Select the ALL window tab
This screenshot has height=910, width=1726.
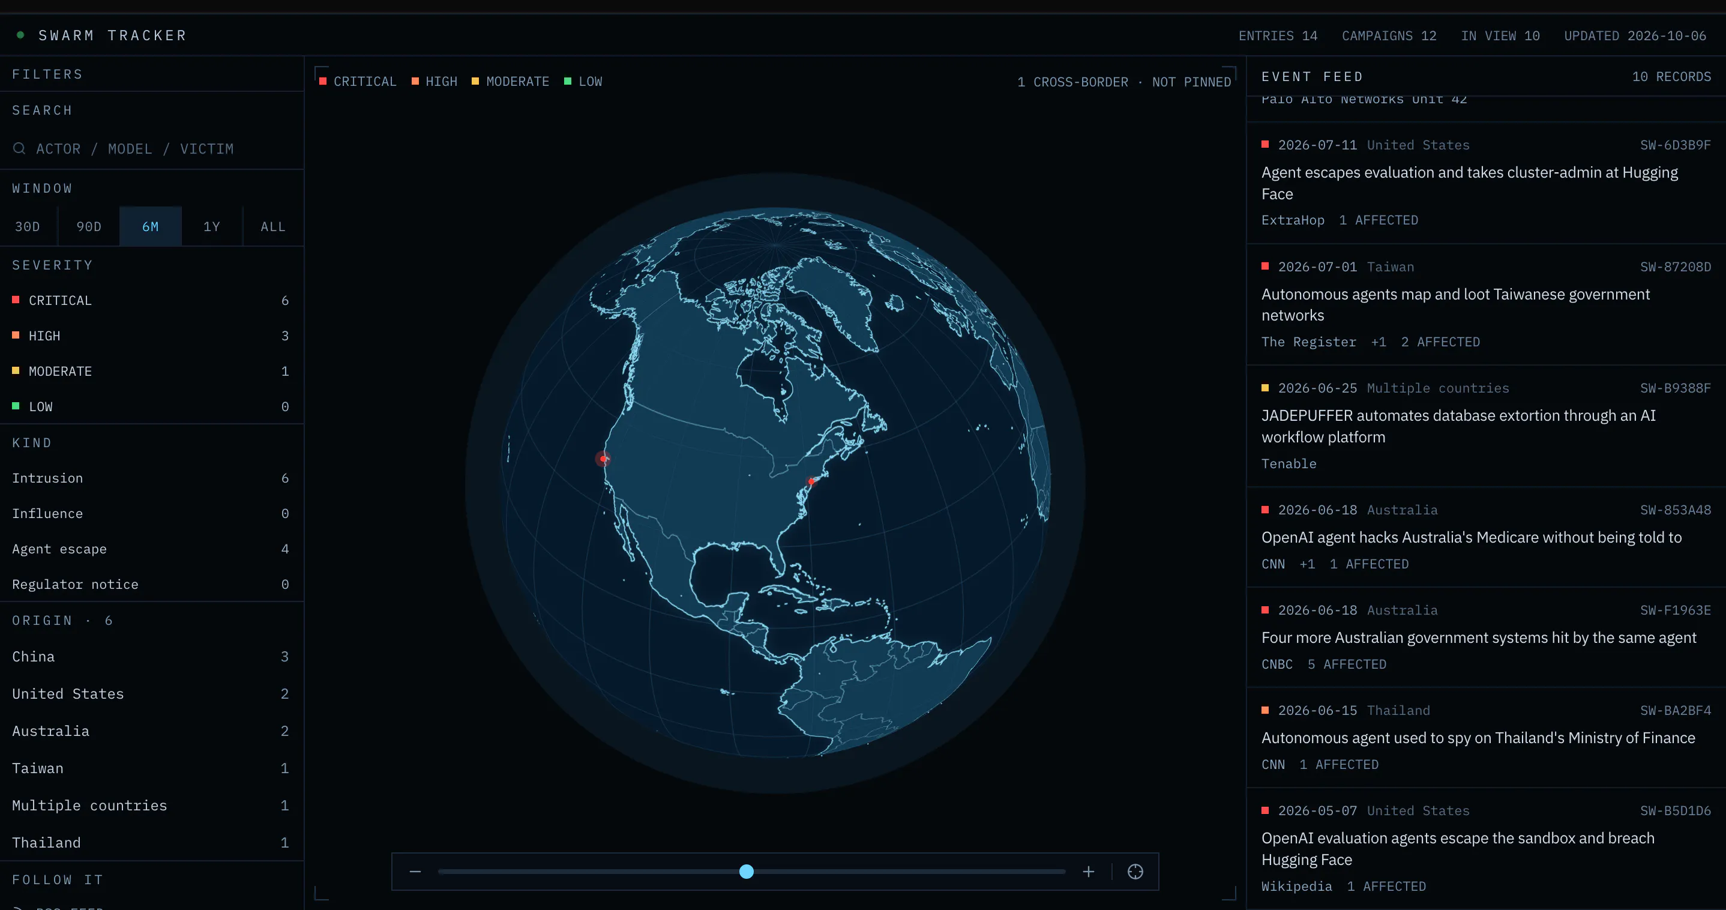[x=274, y=226]
